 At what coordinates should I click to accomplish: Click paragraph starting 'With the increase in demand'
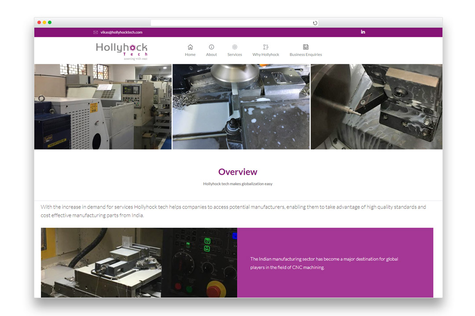tap(233, 211)
